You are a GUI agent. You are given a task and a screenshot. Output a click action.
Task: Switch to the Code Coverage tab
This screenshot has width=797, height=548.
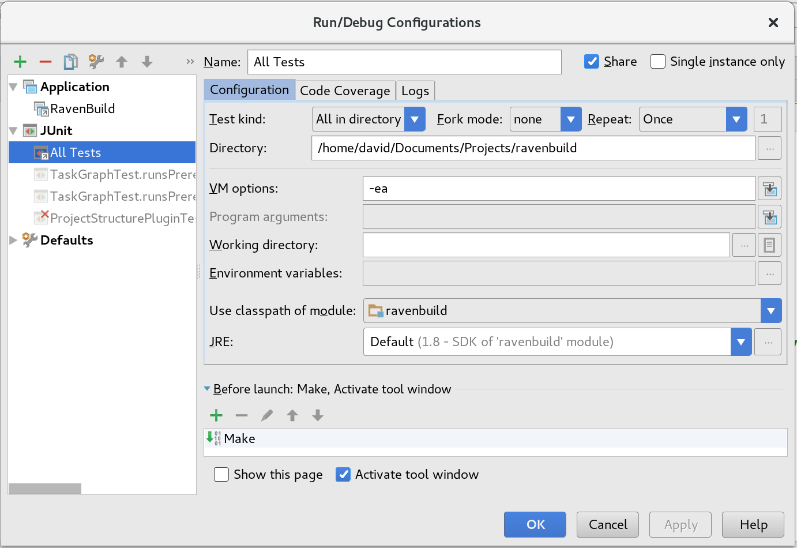345,91
